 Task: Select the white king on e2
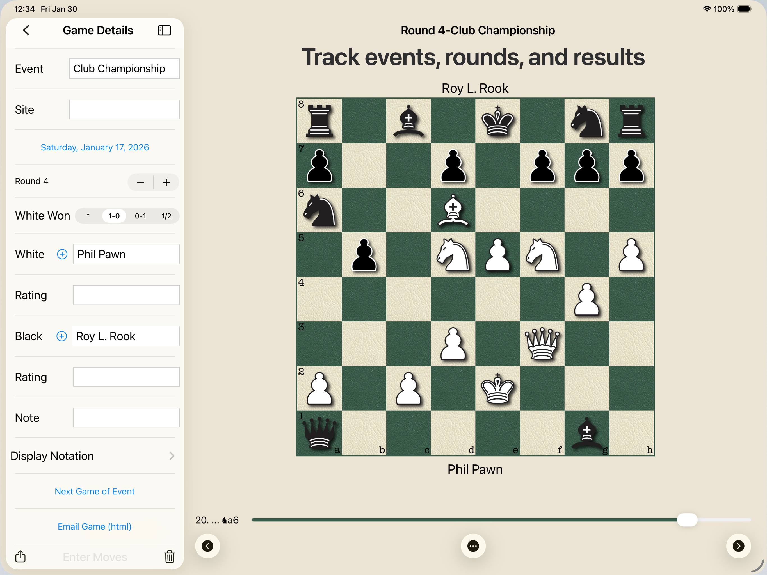pyautogui.click(x=497, y=388)
